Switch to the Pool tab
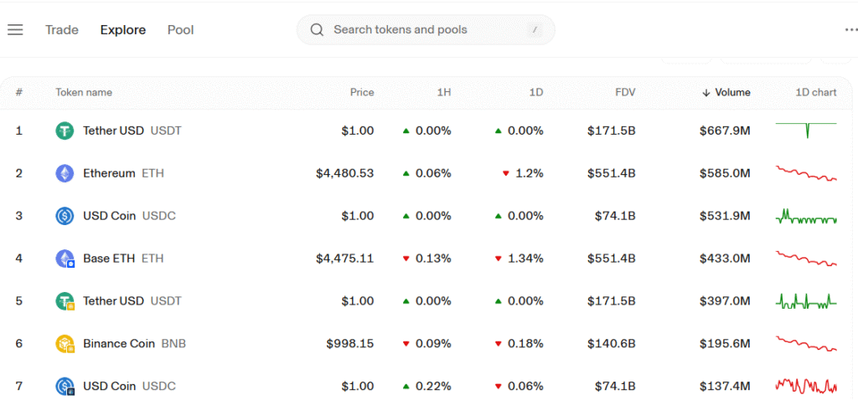 [x=181, y=29]
